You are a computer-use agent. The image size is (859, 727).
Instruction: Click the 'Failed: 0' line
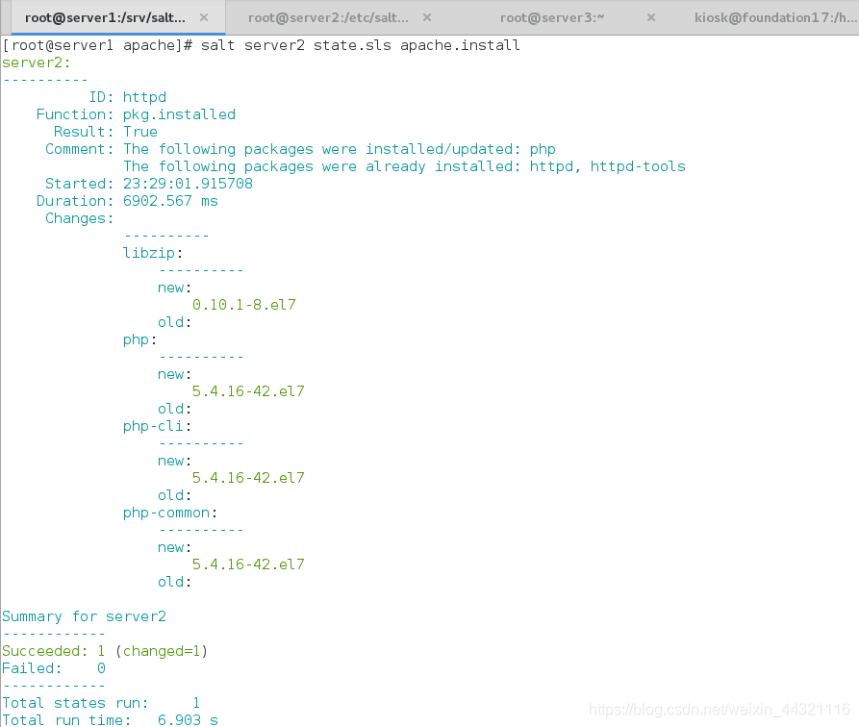54,668
